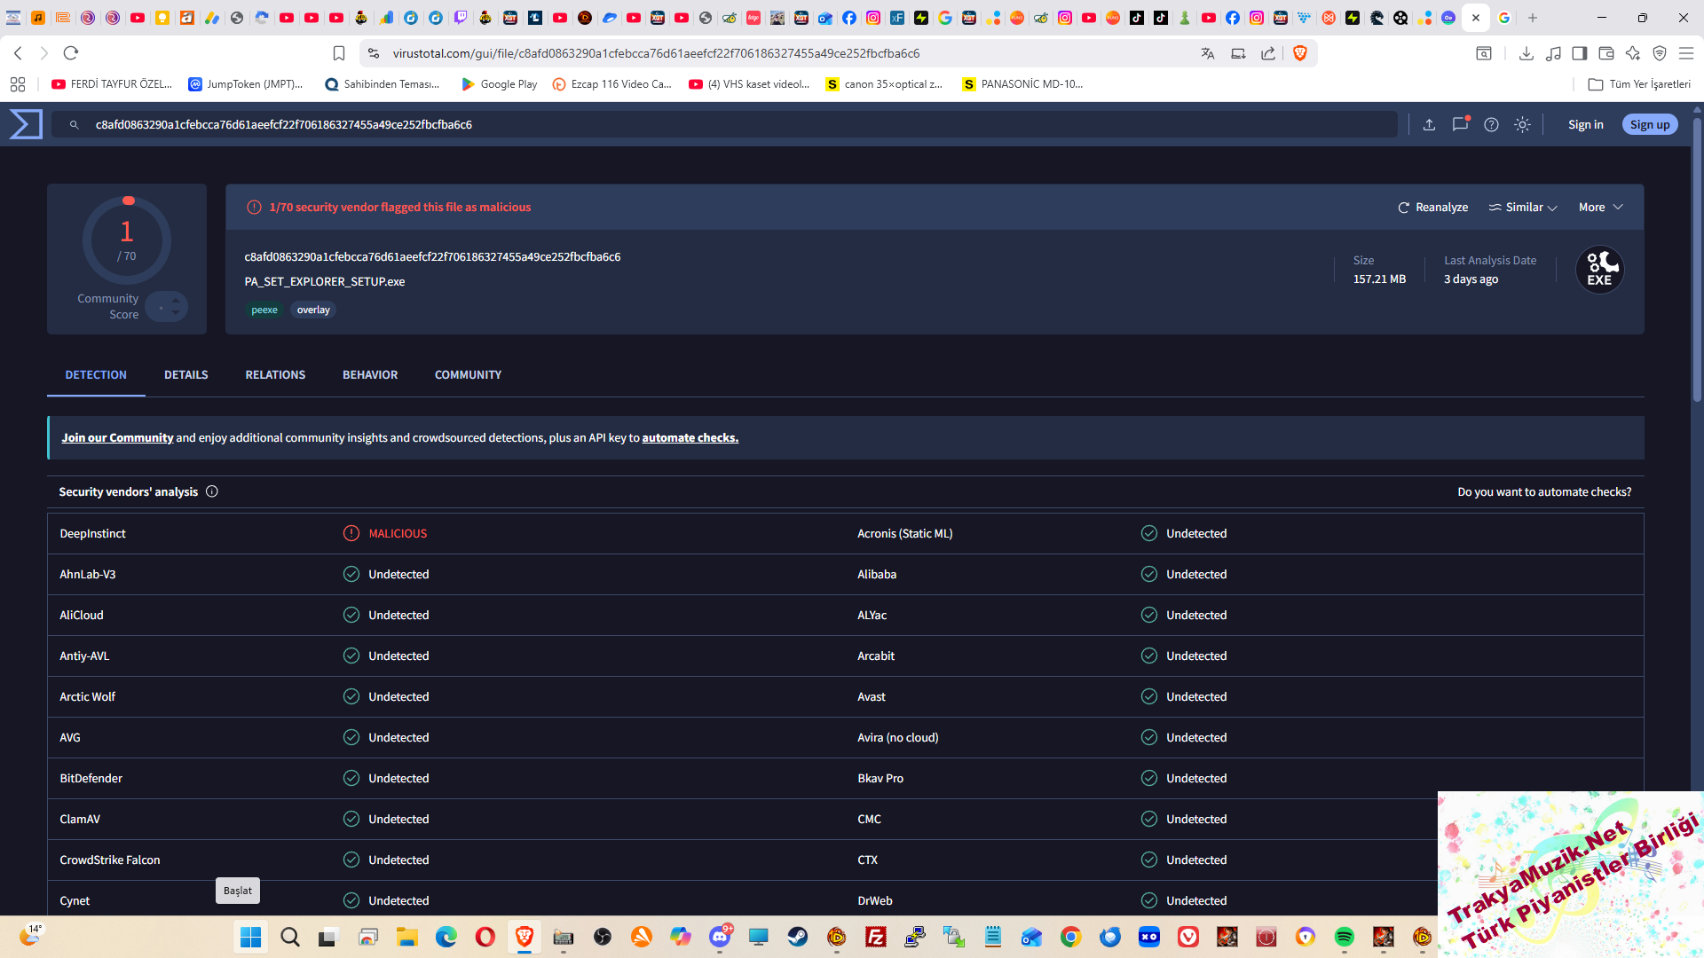1704x958 pixels.
Task: Switch to the RELATIONS tab
Action: pyautogui.click(x=275, y=375)
